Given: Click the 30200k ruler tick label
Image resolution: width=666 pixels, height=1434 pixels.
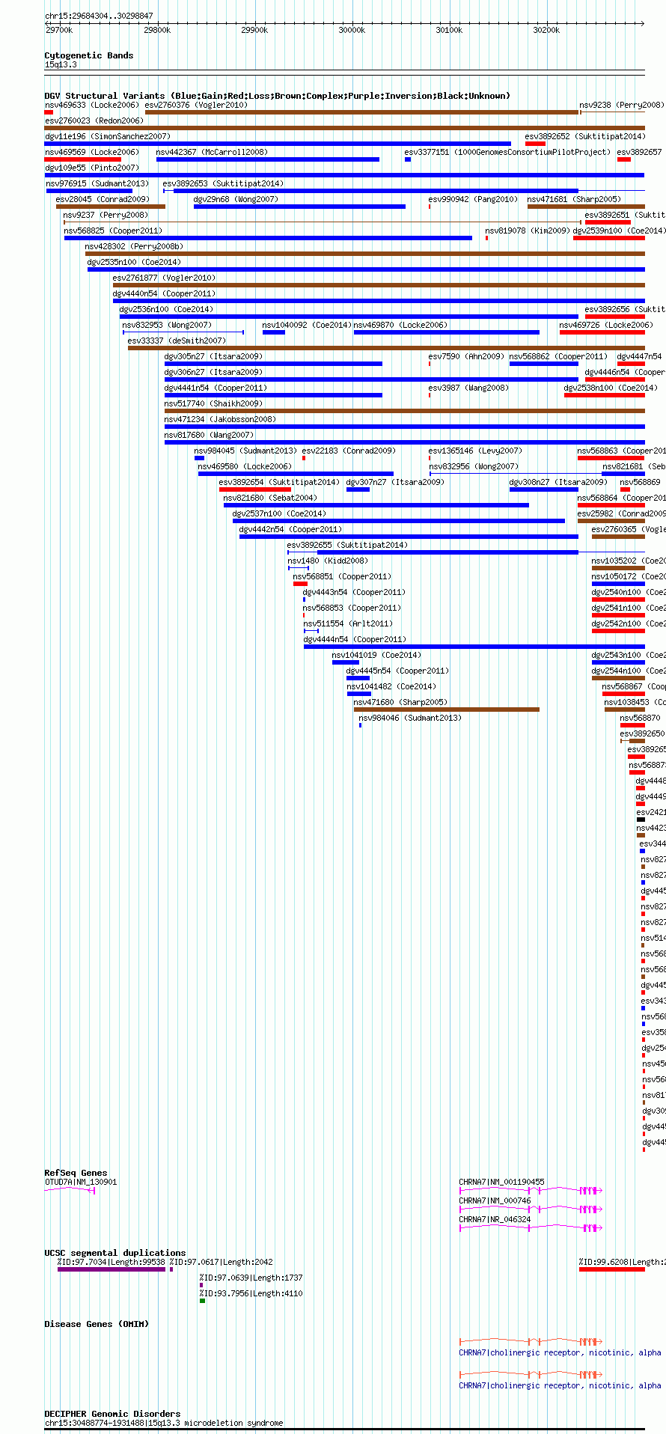Looking at the screenshot, I should pyautogui.click(x=546, y=30).
